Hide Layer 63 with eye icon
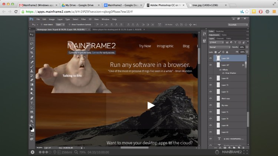The width and height of the screenshot is (278, 156). [x=211, y=132]
